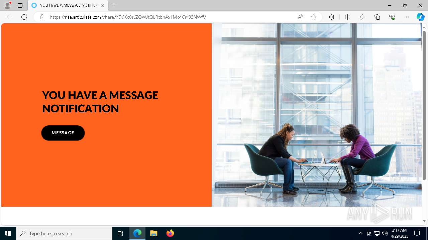
Task: Open the network status tray icon
Action: (x=377, y=233)
